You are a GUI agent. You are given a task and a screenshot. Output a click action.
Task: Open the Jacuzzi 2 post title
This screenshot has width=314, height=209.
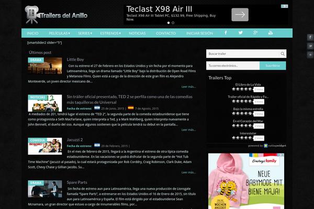pos(75,140)
